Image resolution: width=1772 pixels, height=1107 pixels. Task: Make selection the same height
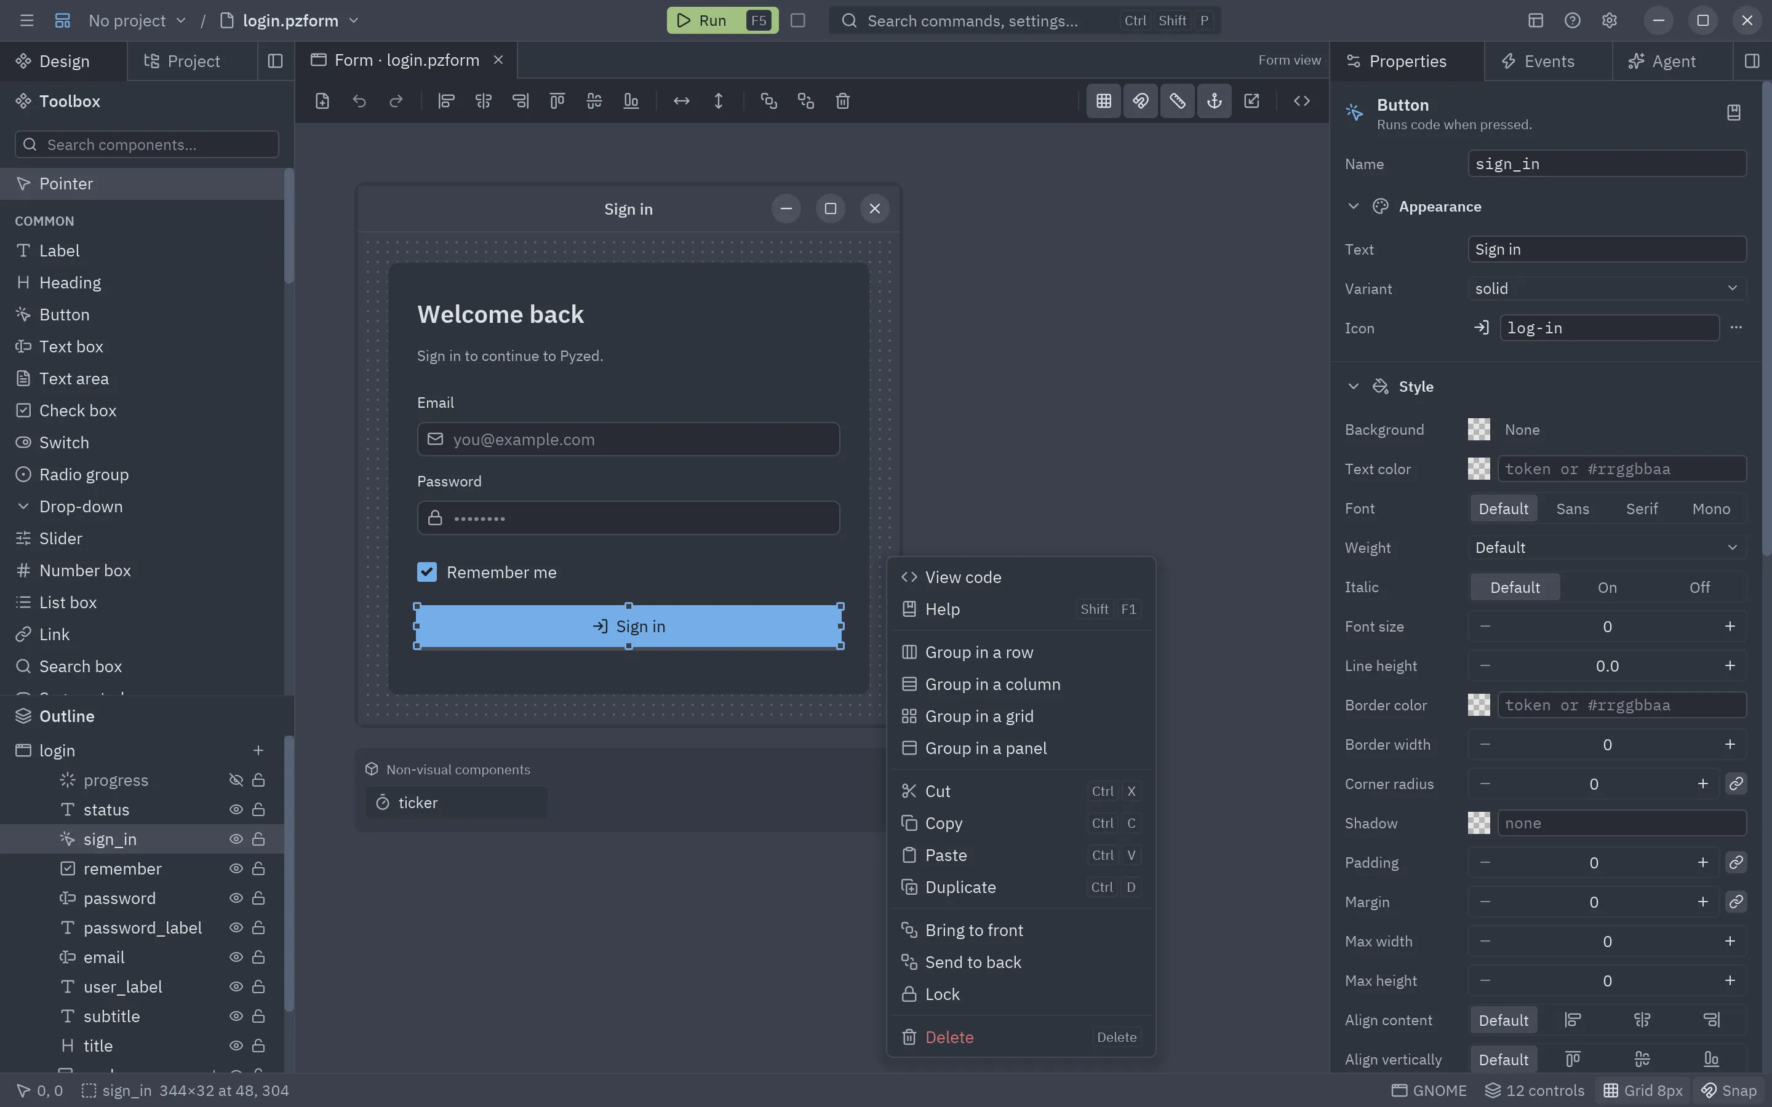coord(718,101)
